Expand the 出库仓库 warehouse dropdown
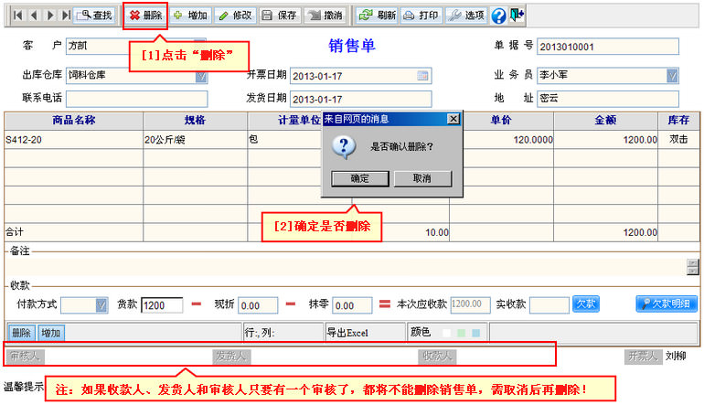This screenshot has width=704, height=405. click(x=201, y=76)
